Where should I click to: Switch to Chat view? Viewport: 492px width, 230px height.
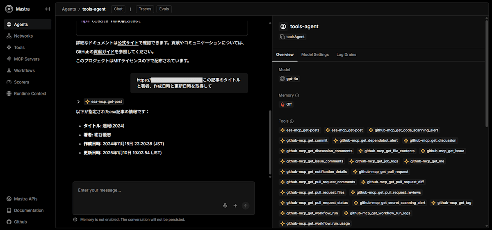coord(118,9)
